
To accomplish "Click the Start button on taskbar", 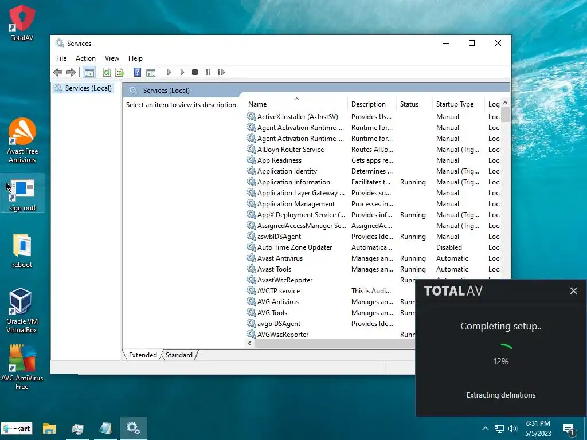I will click(x=17, y=429).
